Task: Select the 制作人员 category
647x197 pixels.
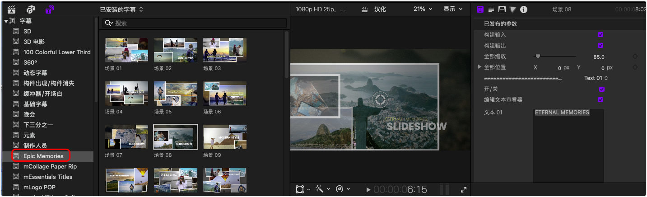Action: pos(35,145)
